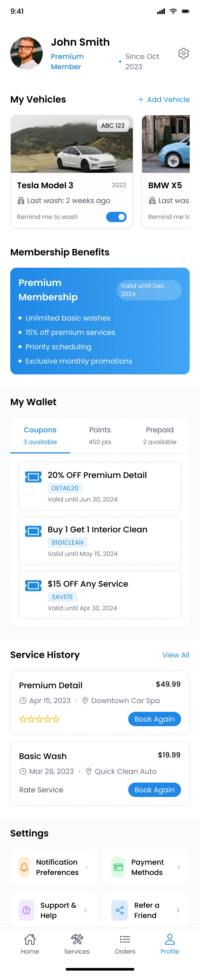Tap John Smith's profile photo
Image resolution: width=200 pixels, height=978 pixels.
[x=27, y=54]
